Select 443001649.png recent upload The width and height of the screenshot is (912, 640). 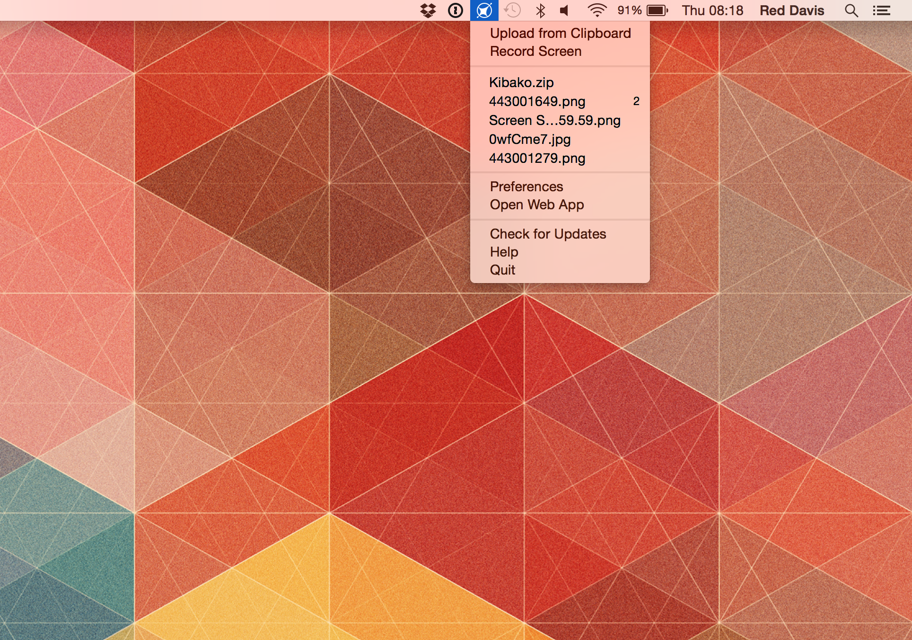pos(537,101)
